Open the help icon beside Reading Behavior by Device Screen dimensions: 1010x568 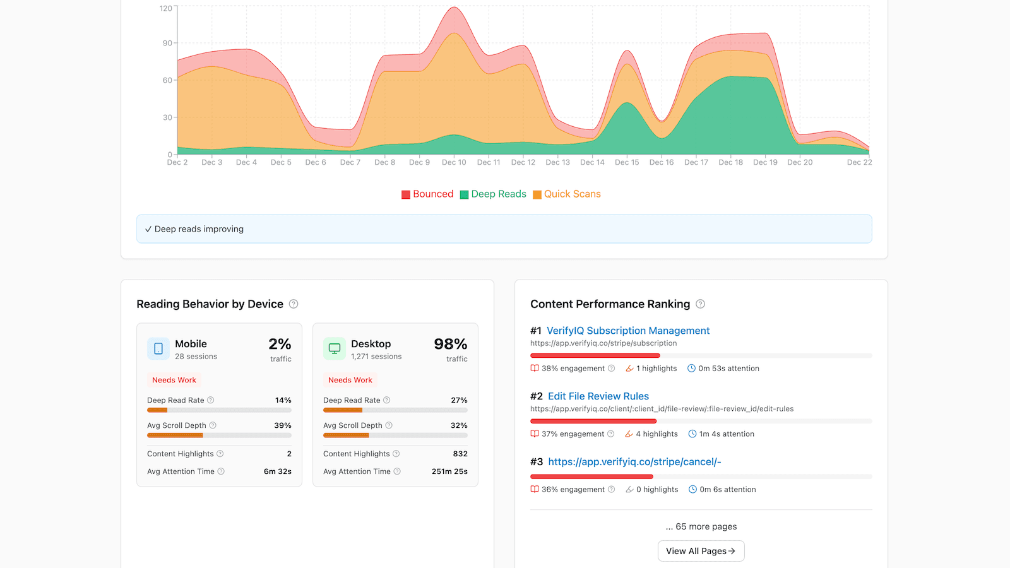point(293,304)
